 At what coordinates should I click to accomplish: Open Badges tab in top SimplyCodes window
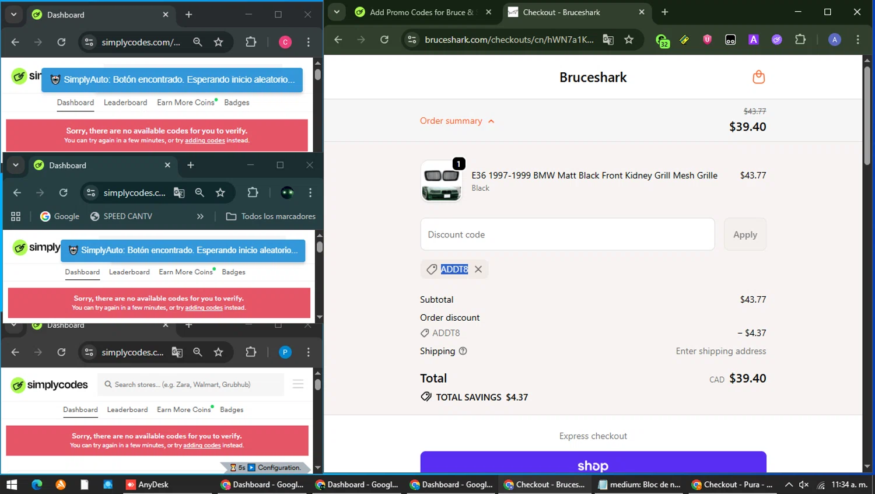point(237,102)
